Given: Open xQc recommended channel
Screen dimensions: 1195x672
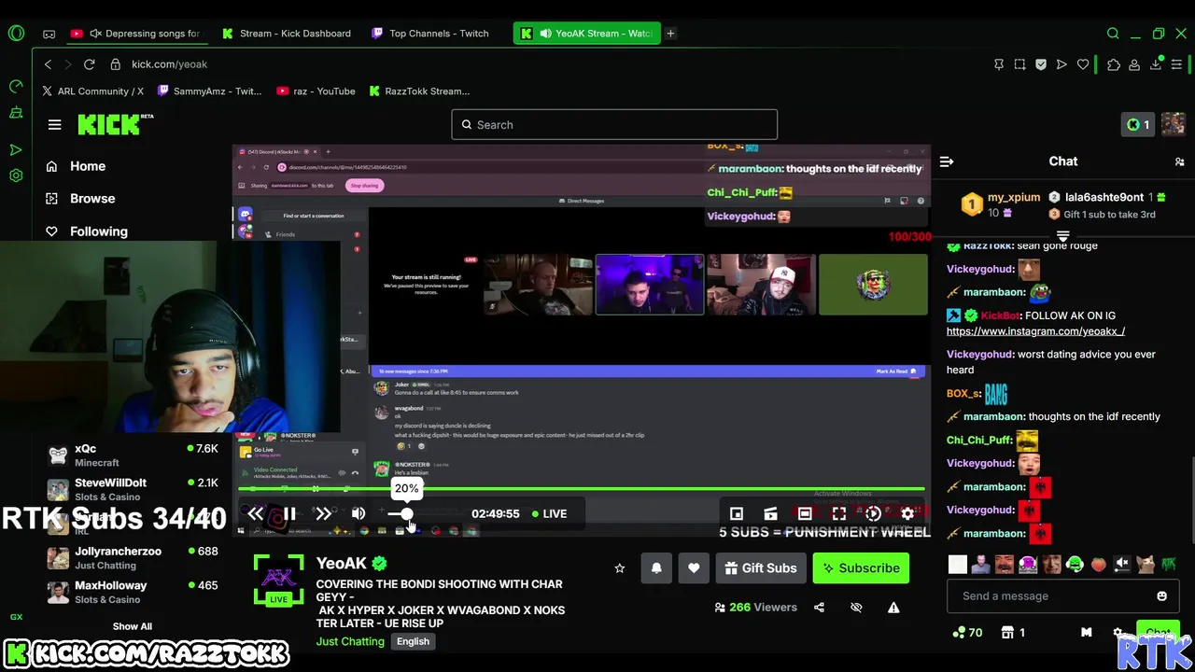Looking at the screenshot, I should pos(133,455).
